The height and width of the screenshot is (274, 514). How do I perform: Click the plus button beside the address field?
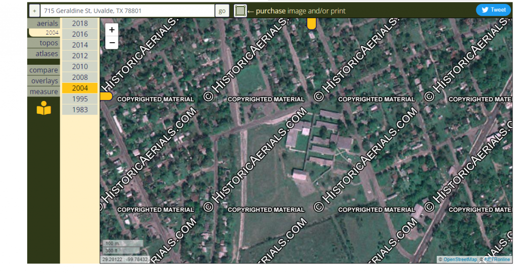point(35,11)
